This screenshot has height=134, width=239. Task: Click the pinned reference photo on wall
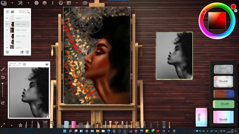174,55
